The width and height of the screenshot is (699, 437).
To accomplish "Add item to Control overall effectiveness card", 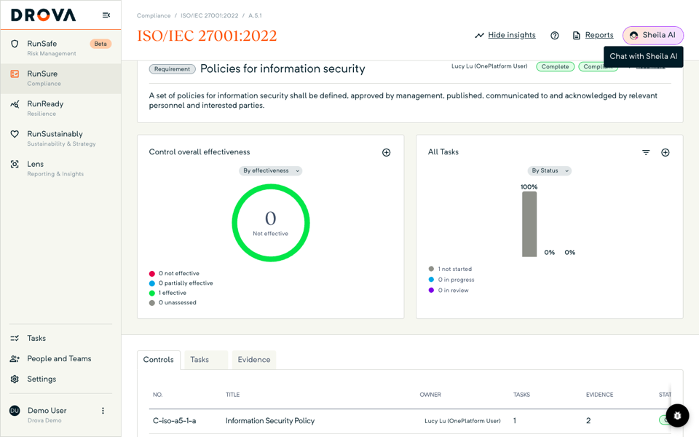I will (386, 152).
